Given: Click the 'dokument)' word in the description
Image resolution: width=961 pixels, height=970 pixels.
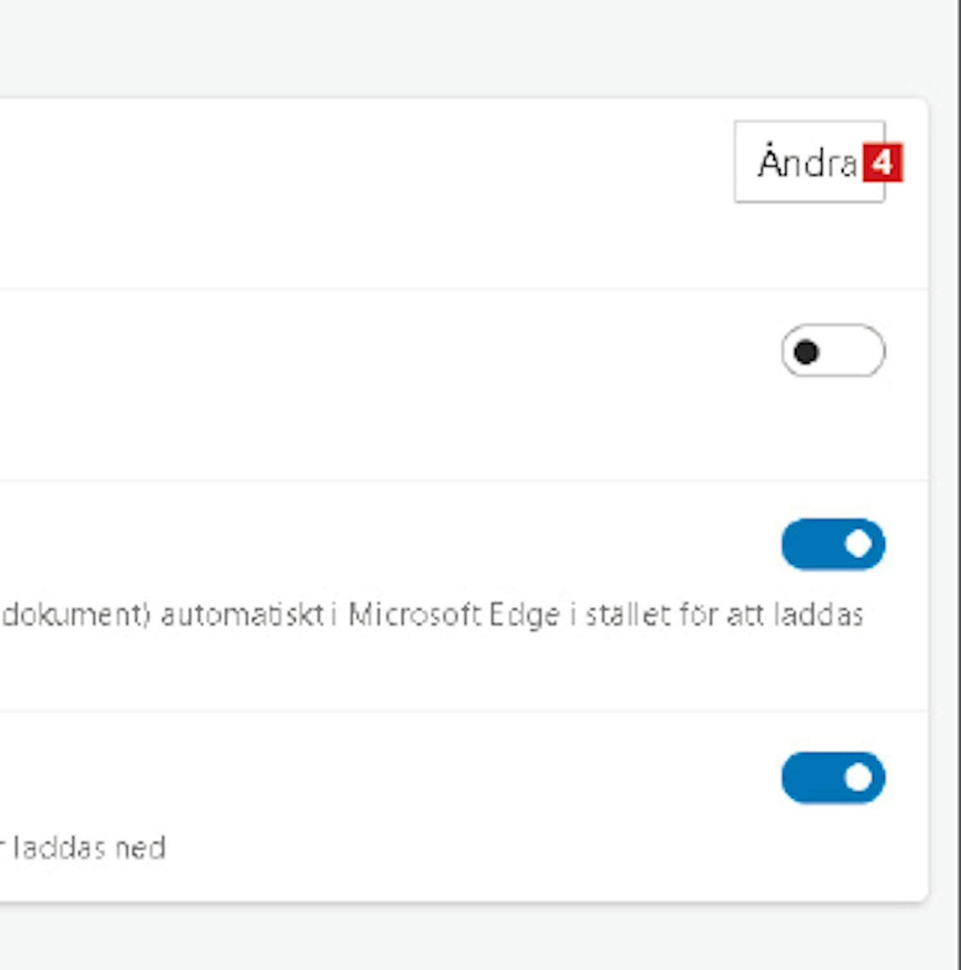Looking at the screenshot, I should [x=76, y=615].
